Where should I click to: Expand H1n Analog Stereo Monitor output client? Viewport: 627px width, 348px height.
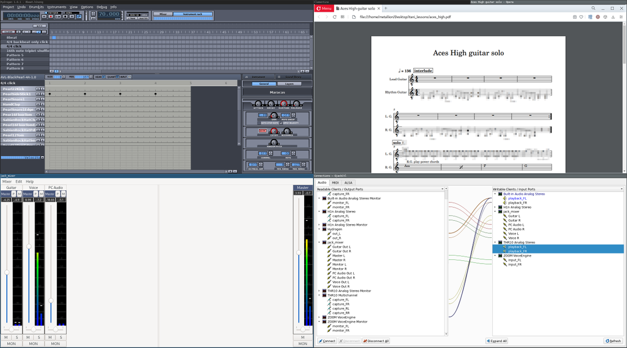pos(319,225)
